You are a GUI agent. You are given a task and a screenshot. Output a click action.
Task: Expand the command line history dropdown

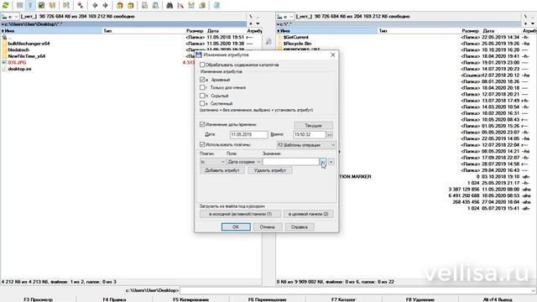click(x=533, y=290)
